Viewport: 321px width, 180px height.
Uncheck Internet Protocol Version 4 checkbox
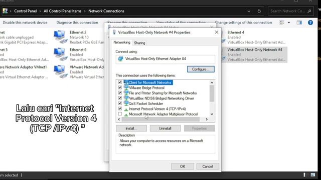click(x=120, y=109)
